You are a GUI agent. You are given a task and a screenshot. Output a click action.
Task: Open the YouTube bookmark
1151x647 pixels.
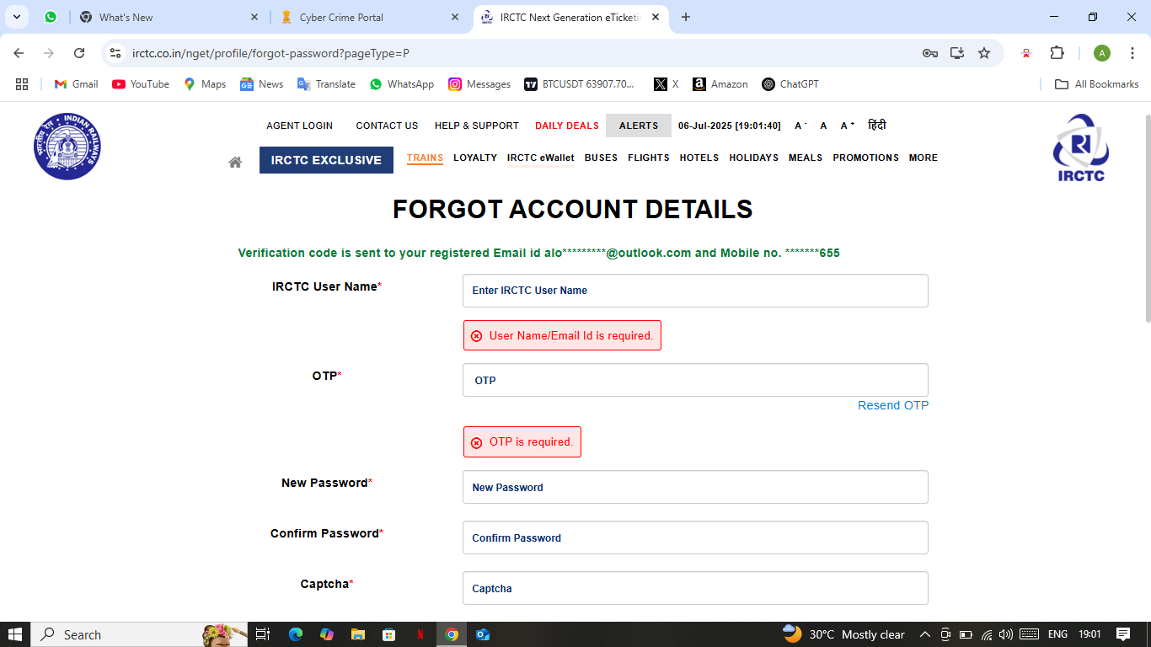140,84
